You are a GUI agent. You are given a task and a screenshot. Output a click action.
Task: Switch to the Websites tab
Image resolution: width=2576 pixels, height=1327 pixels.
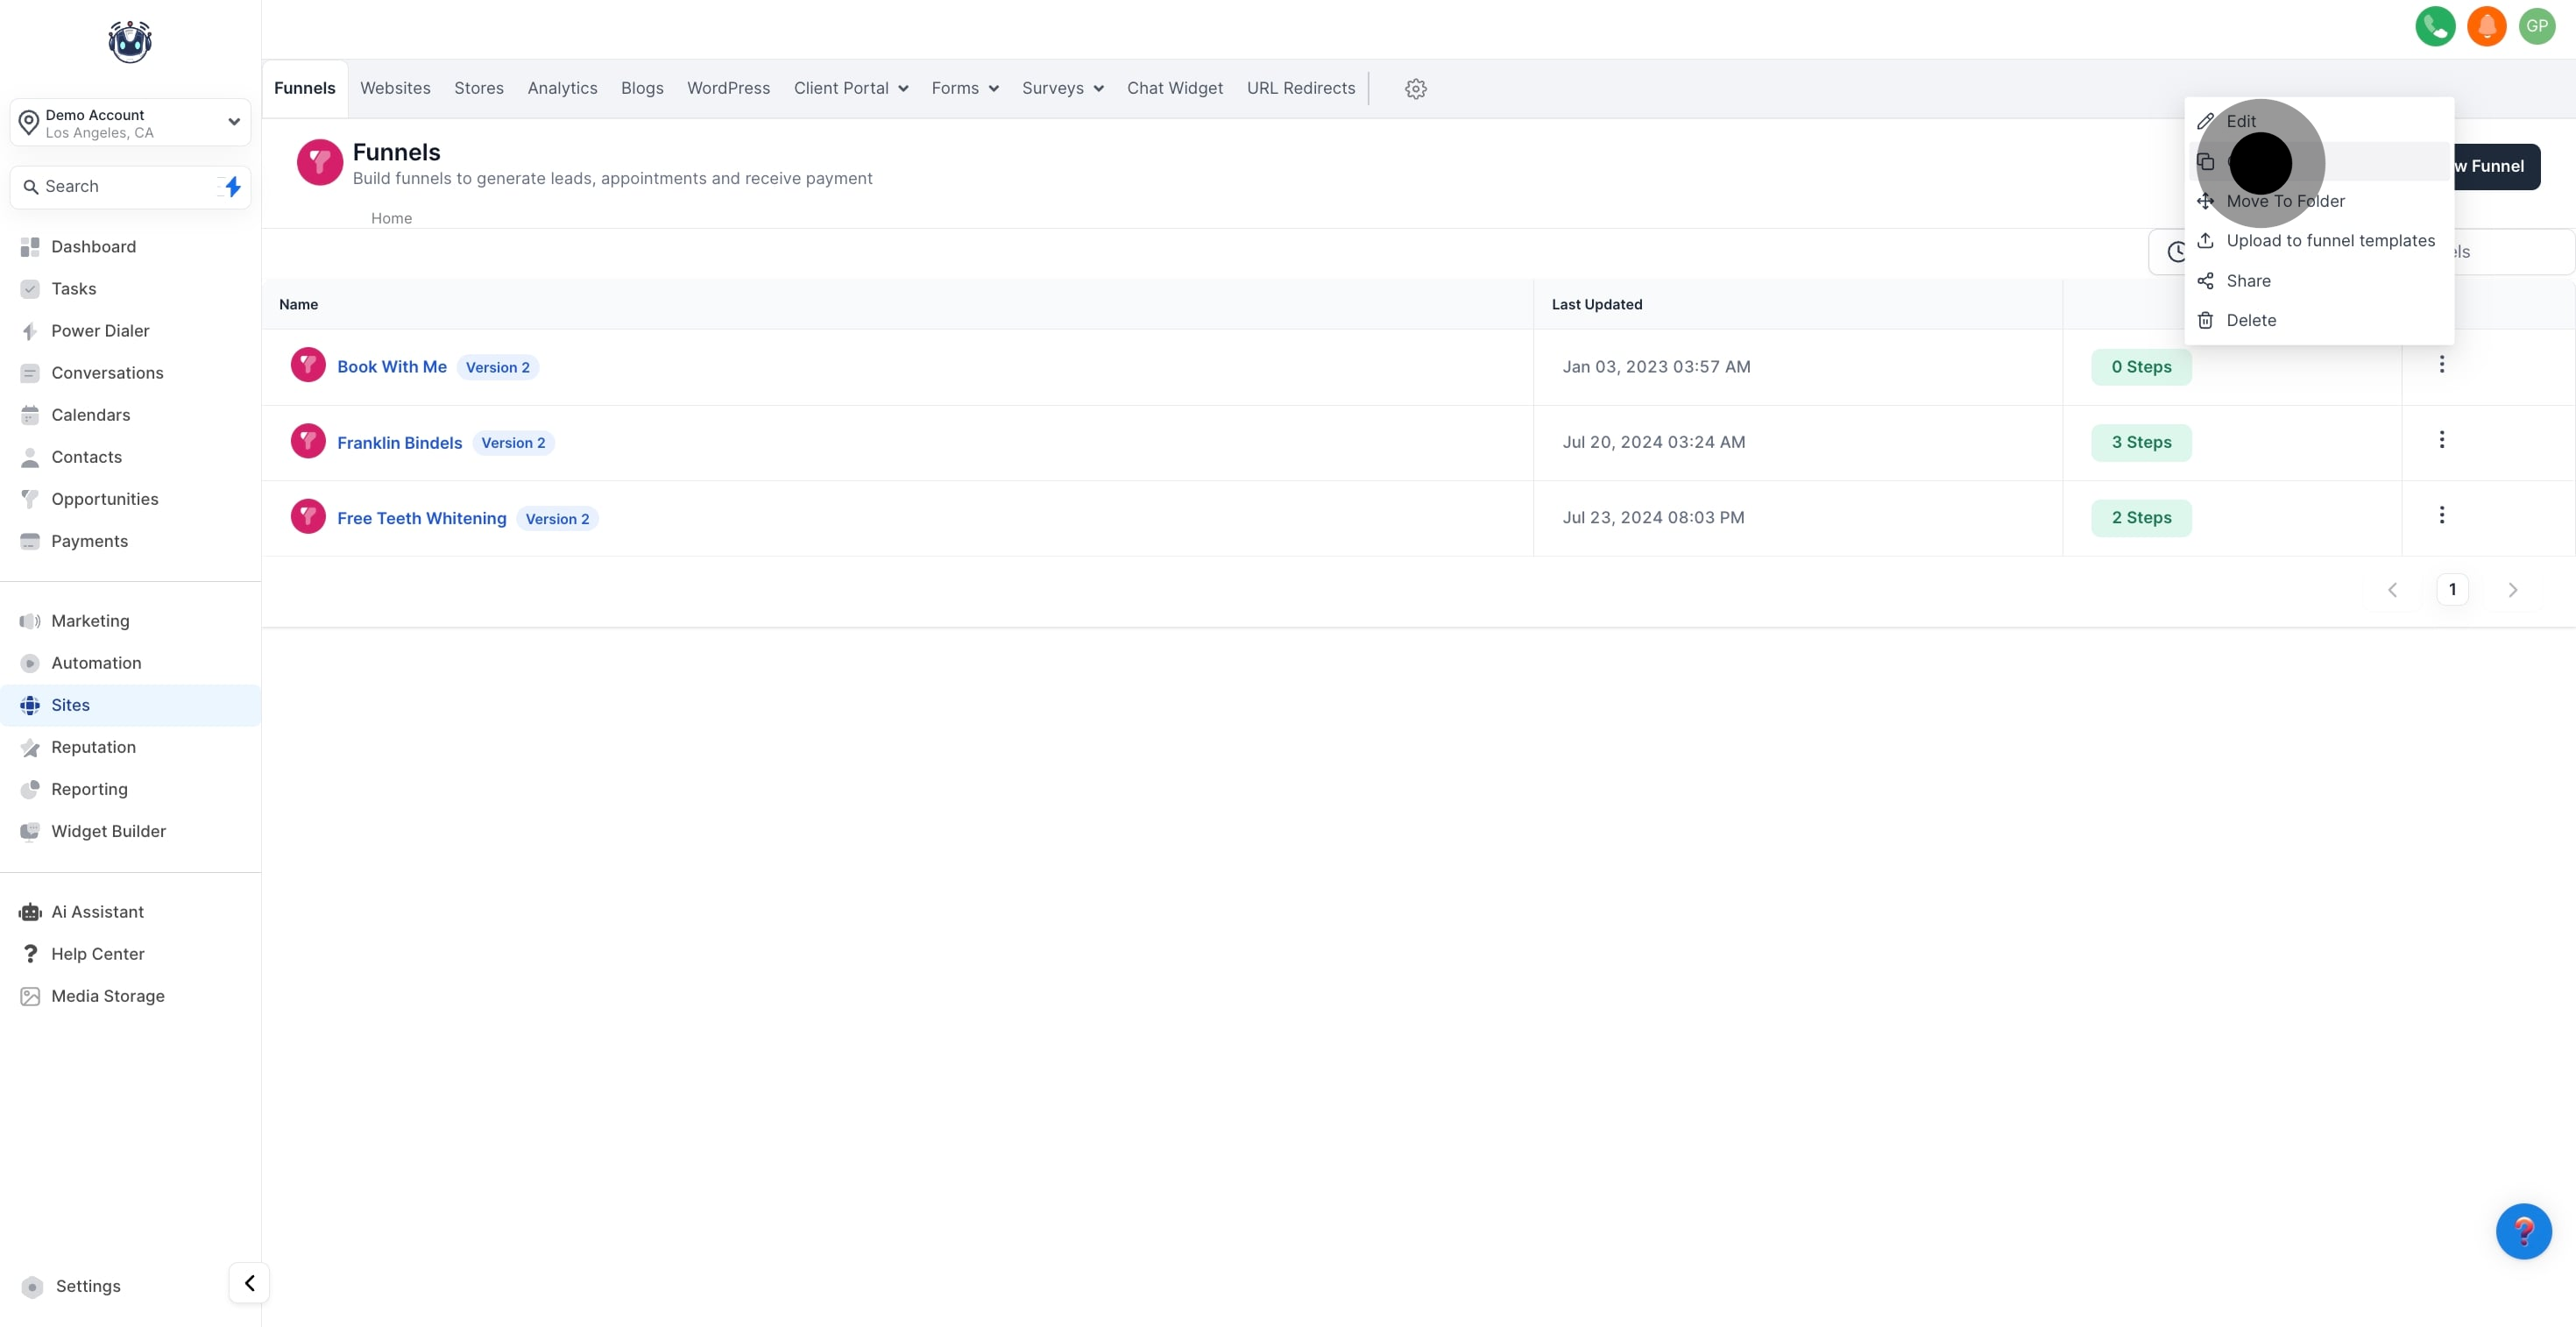(x=395, y=88)
